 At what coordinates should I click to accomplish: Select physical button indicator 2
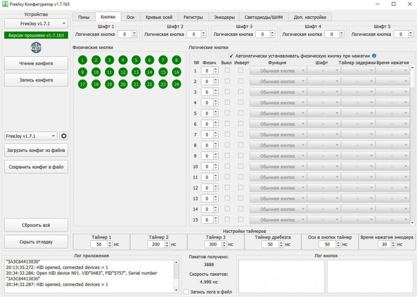[x=96, y=60]
